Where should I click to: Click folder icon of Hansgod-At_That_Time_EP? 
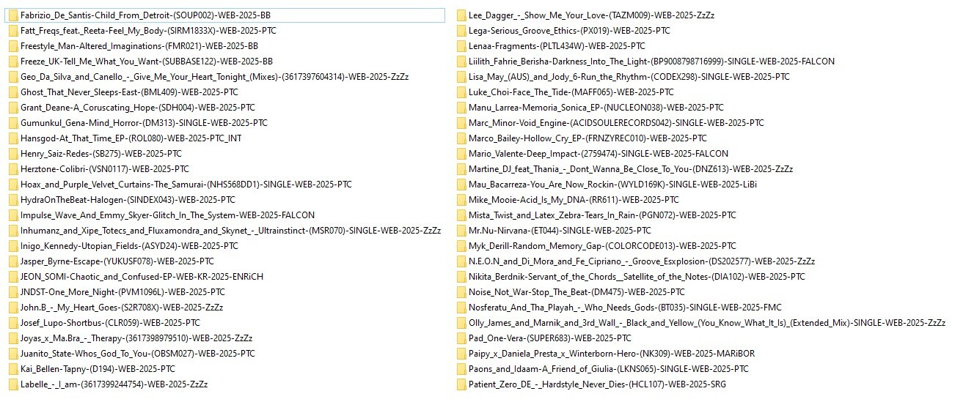coord(12,138)
